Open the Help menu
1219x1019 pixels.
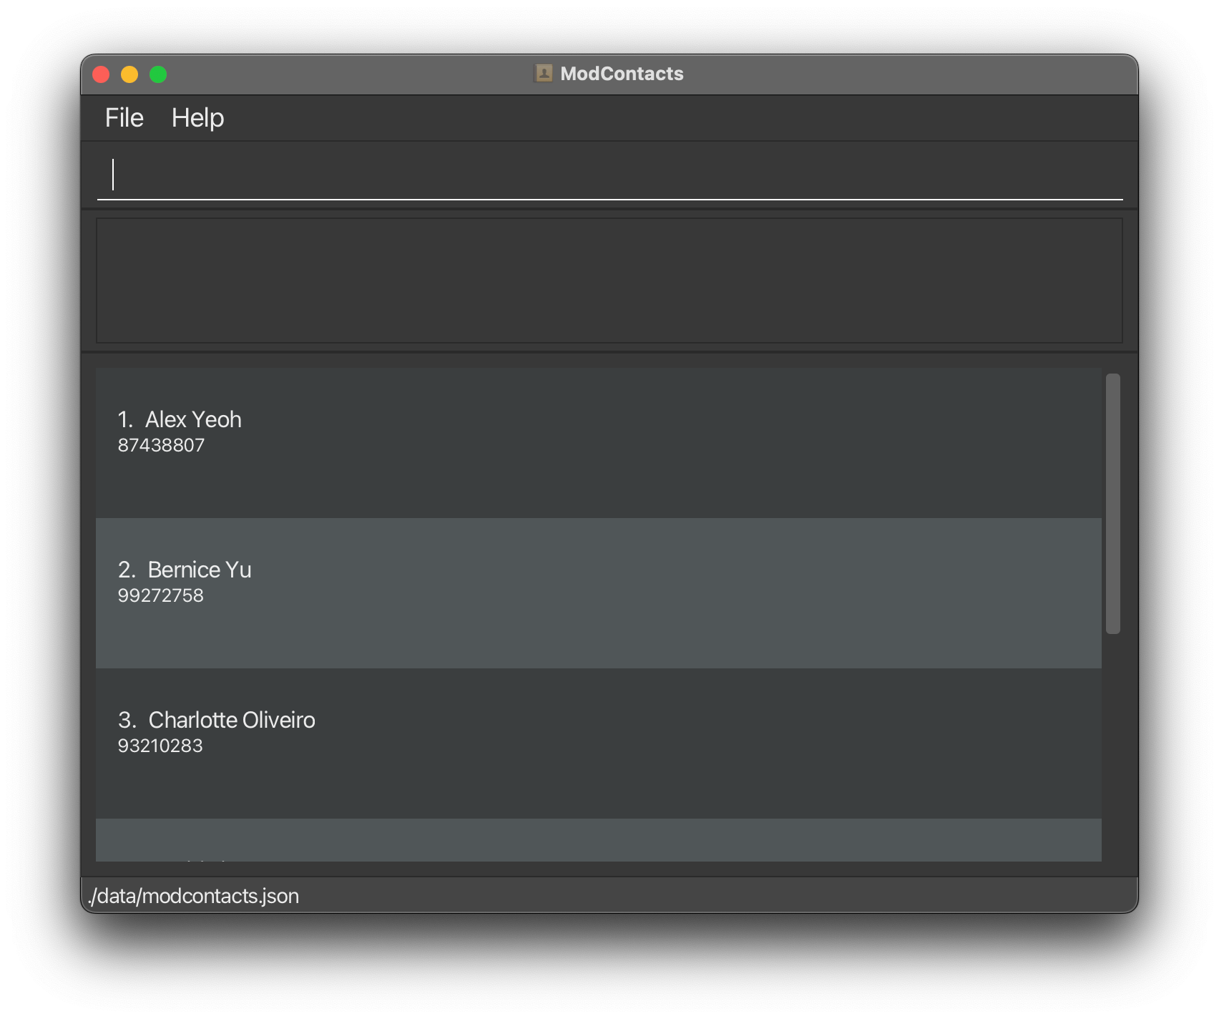197,118
